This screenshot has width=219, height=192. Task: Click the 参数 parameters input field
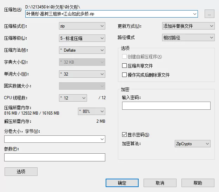coord(55,157)
